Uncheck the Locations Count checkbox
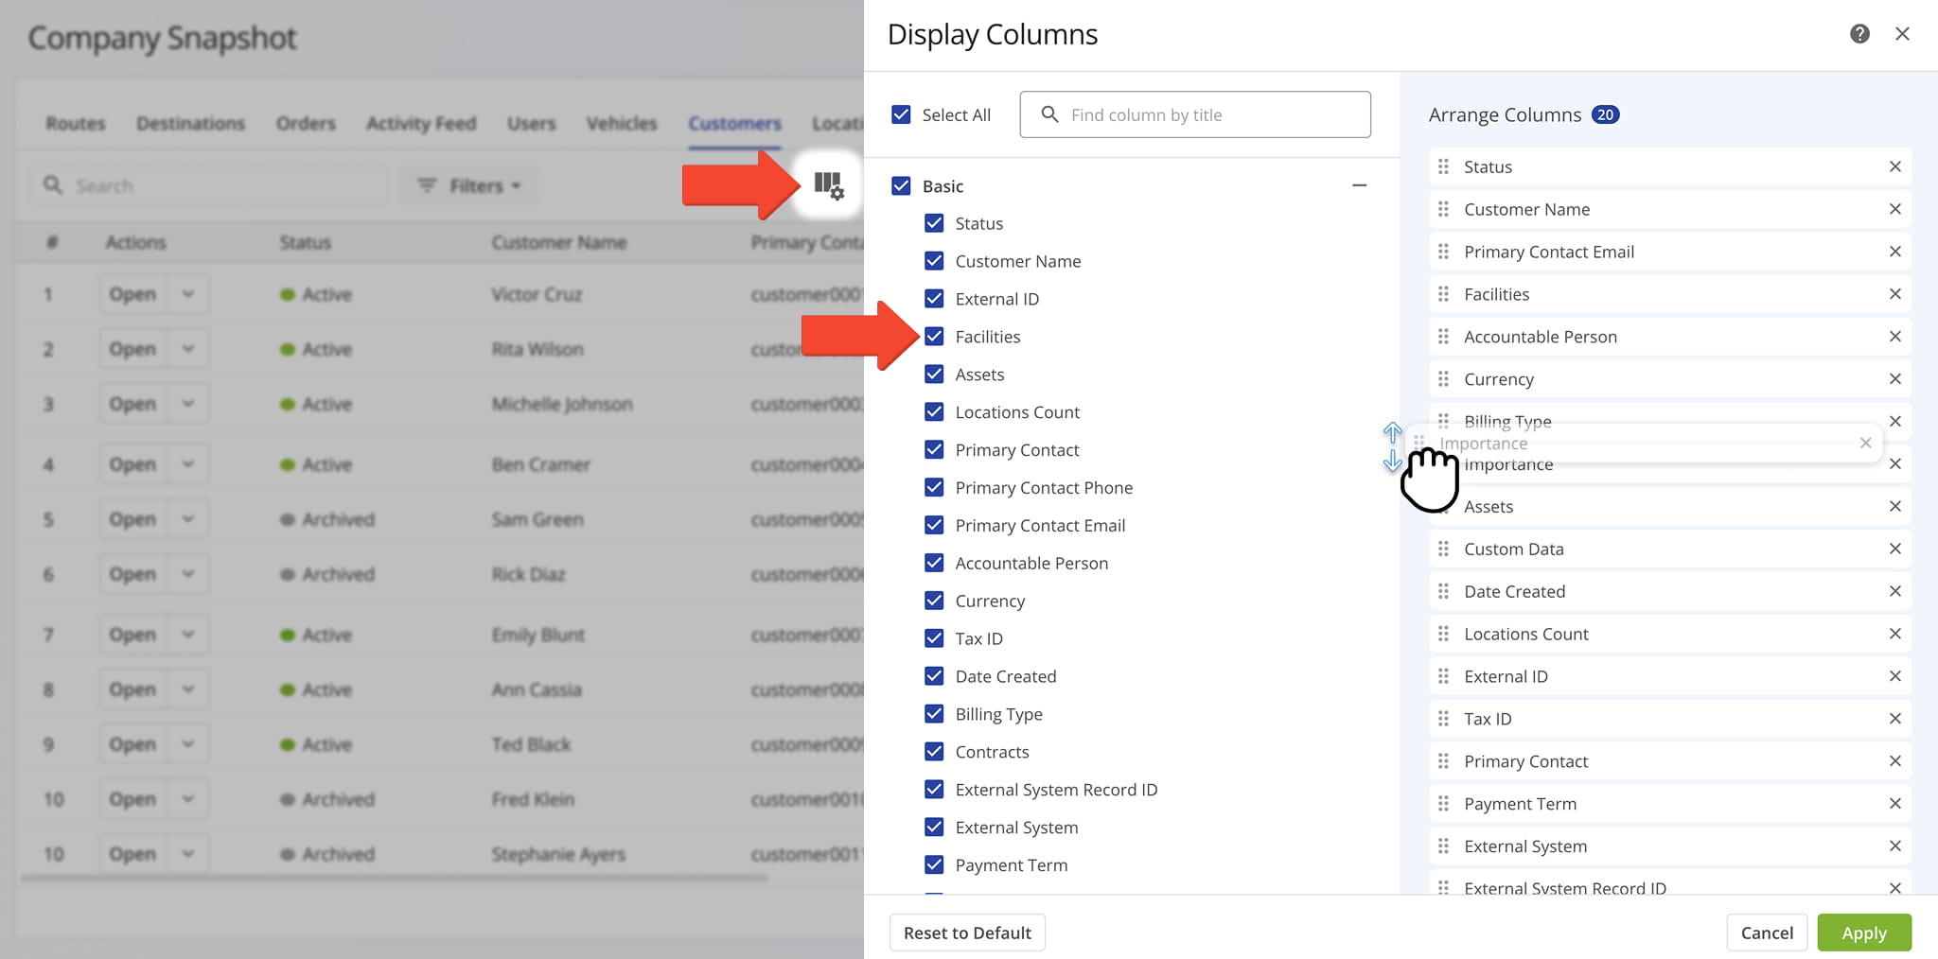This screenshot has width=1938, height=959. [934, 412]
